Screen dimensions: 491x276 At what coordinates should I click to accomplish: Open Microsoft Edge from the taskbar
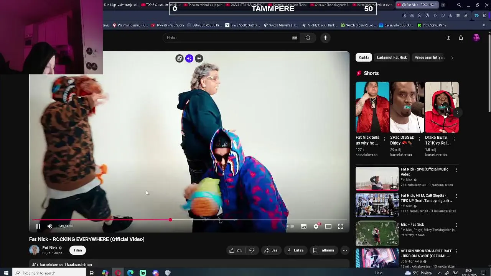(x=130, y=273)
